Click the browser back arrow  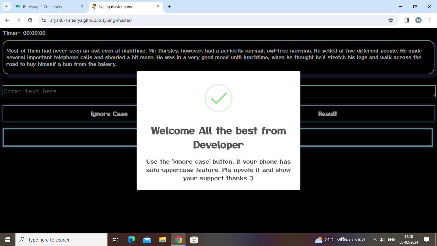coord(7,20)
